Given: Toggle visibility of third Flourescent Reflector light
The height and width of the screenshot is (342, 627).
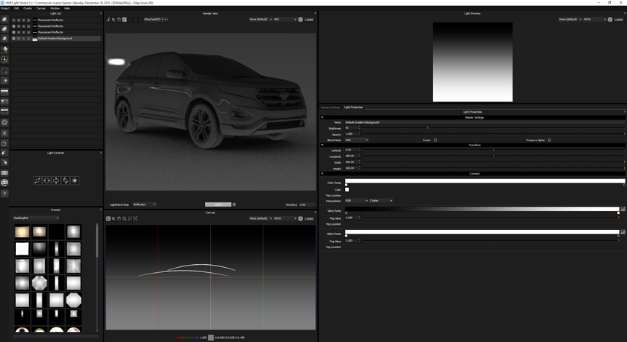Looking at the screenshot, I should (x=14, y=32).
